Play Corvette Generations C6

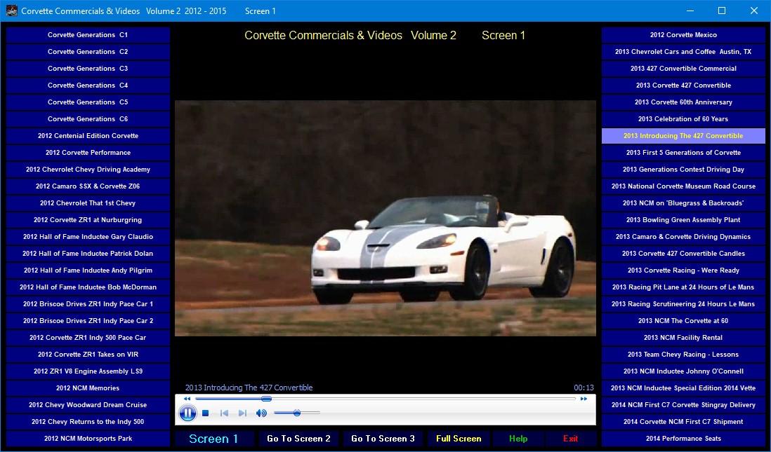click(88, 118)
